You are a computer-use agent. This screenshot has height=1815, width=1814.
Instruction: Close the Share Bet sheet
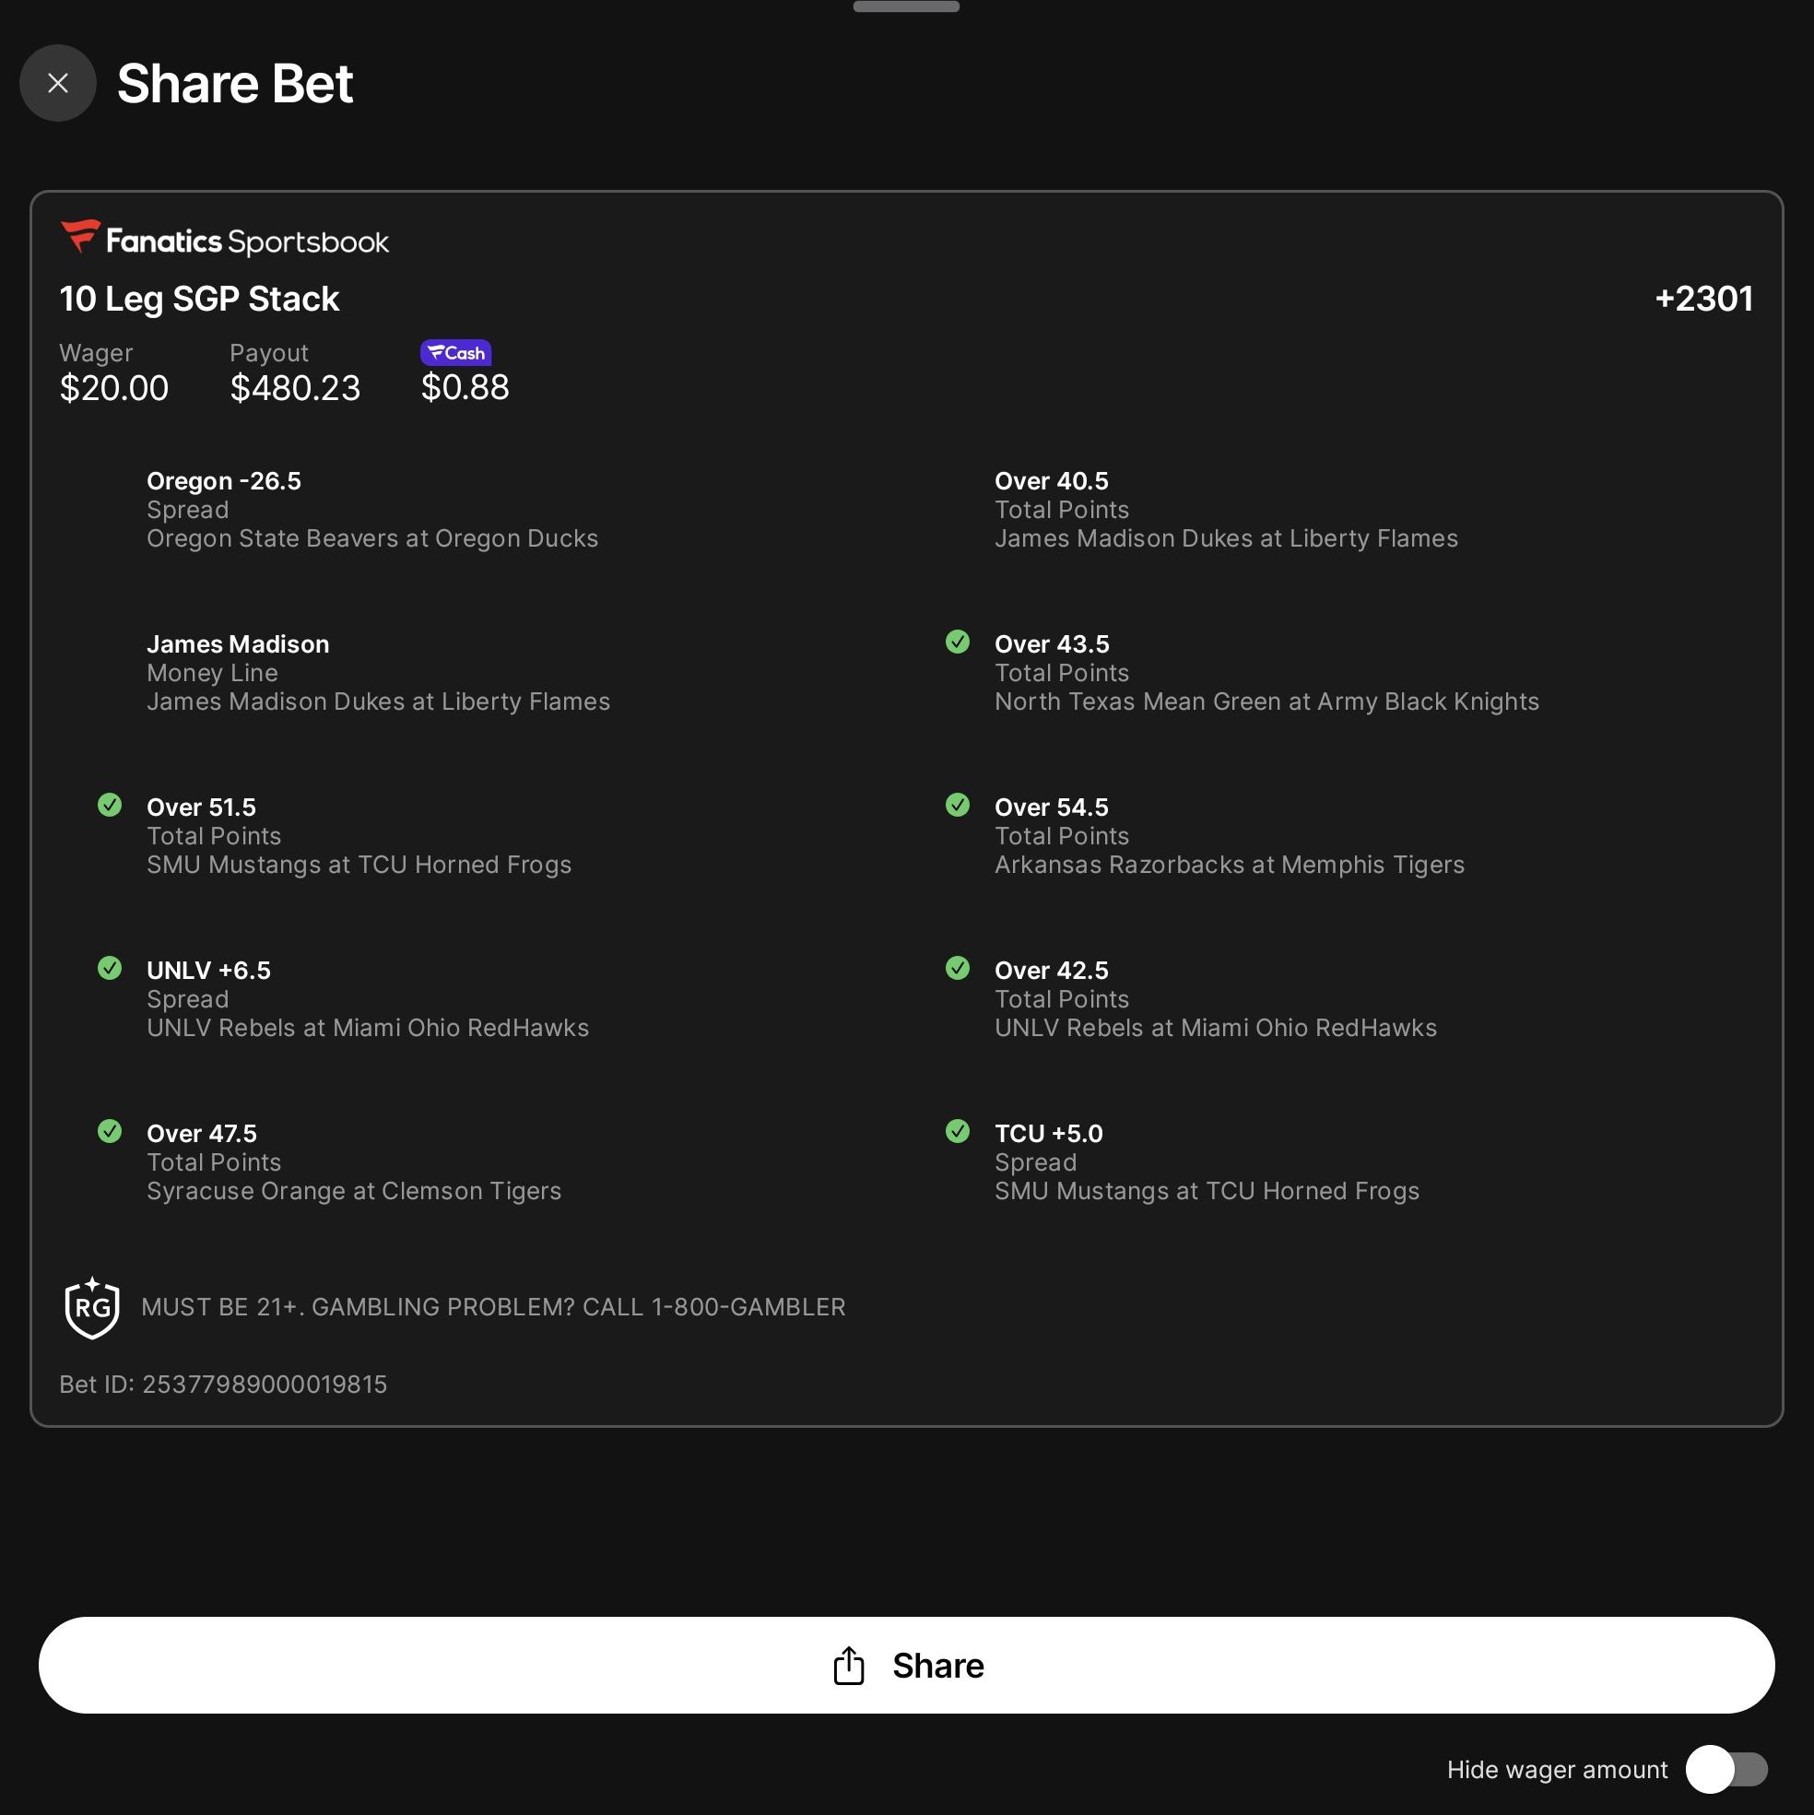[57, 83]
